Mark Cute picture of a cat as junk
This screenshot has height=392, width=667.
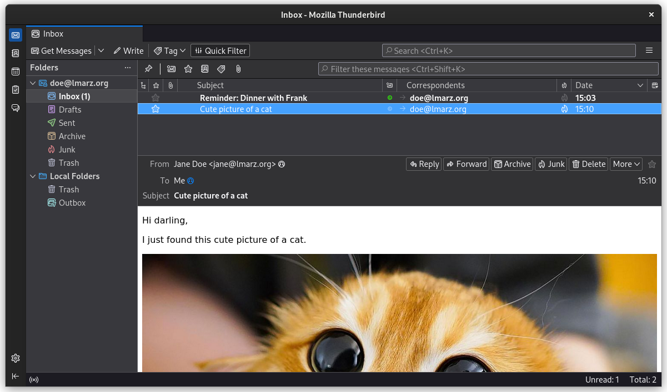tap(564, 109)
